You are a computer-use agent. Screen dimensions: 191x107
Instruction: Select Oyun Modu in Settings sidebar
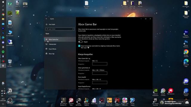(x=60, y=49)
